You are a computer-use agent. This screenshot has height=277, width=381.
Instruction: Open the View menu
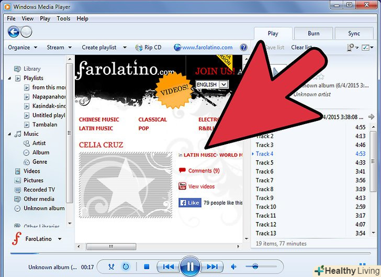click(27, 18)
